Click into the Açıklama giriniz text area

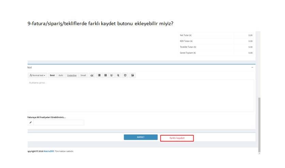point(140,95)
